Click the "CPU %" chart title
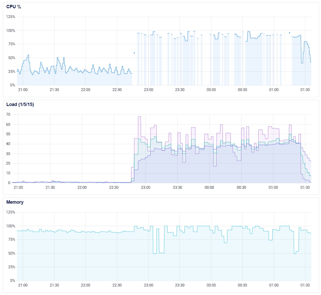The image size is (321, 295). point(14,7)
